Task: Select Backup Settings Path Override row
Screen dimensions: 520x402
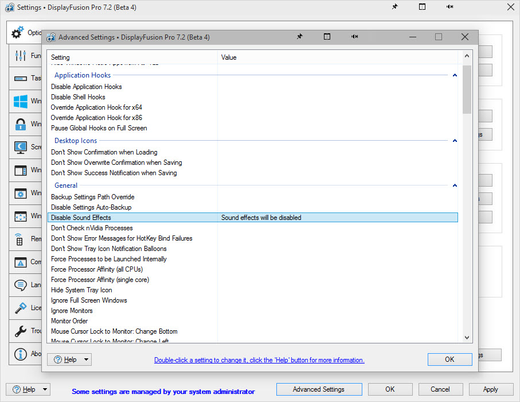Action: tap(253, 197)
